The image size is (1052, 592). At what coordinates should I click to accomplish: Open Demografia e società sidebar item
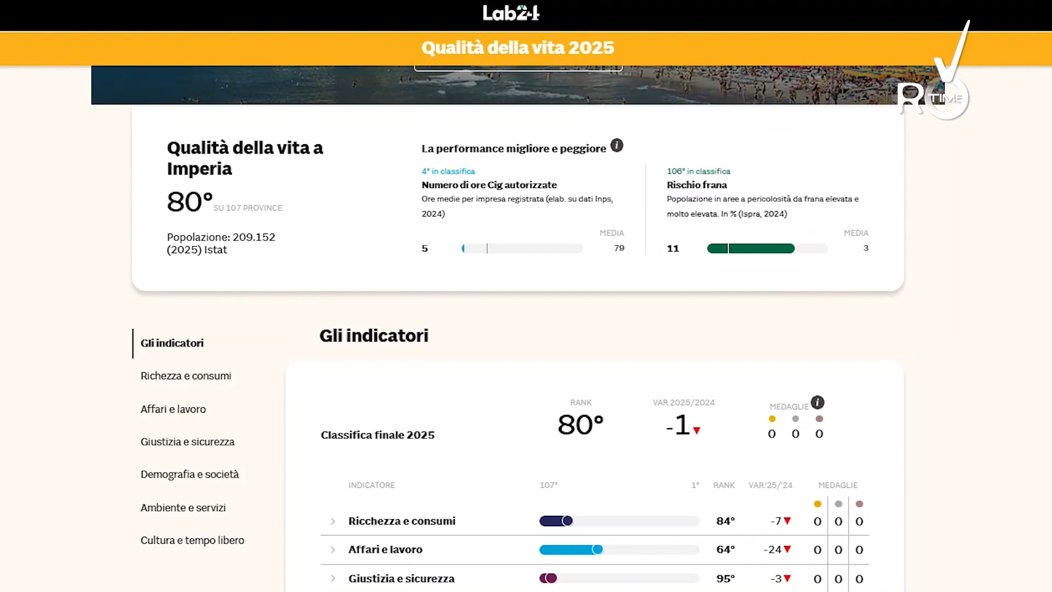tap(190, 475)
